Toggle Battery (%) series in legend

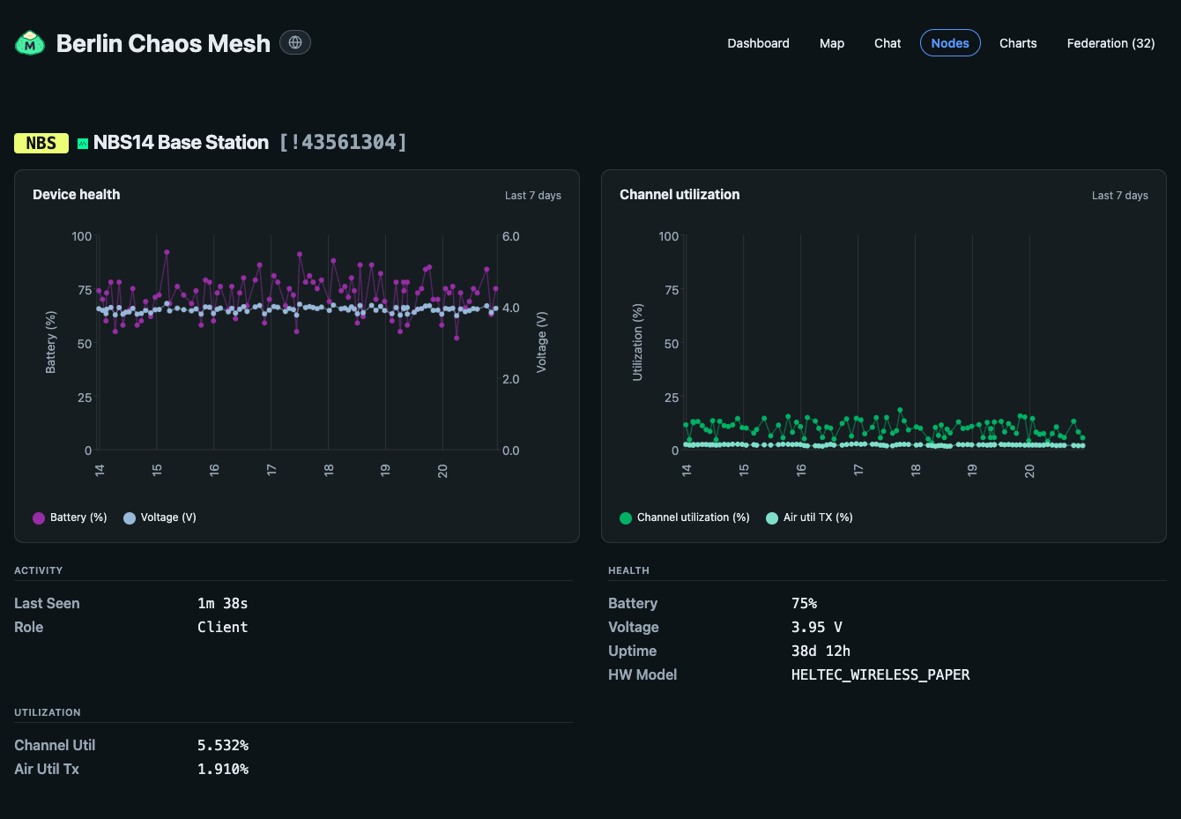pyautogui.click(x=70, y=517)
